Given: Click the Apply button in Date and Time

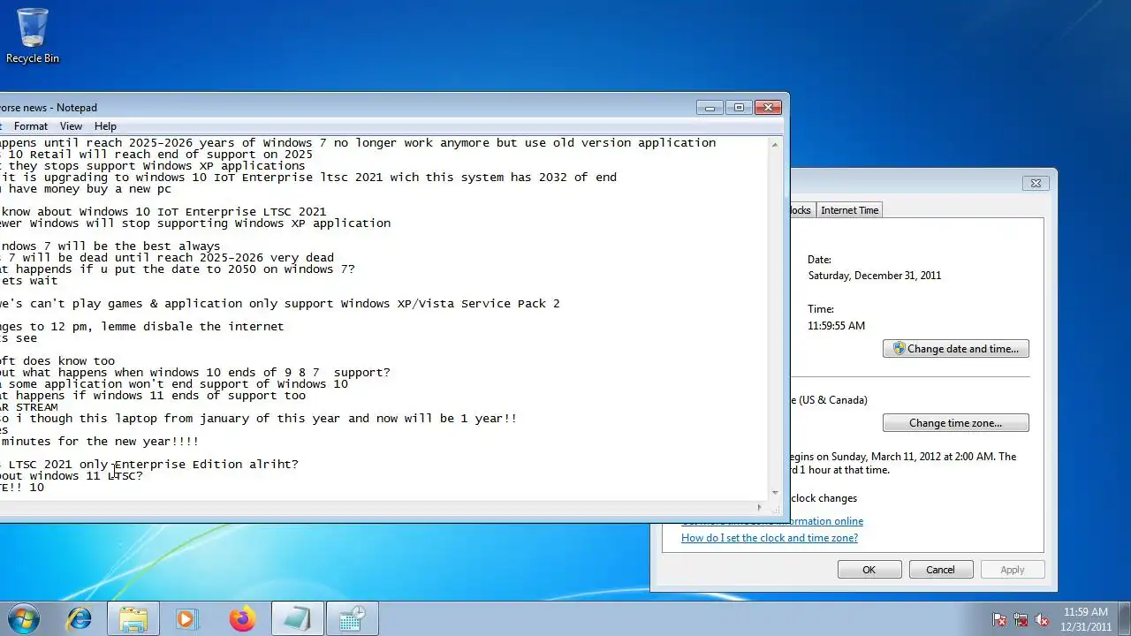Looking at the screenshot, I should 1013,570.
